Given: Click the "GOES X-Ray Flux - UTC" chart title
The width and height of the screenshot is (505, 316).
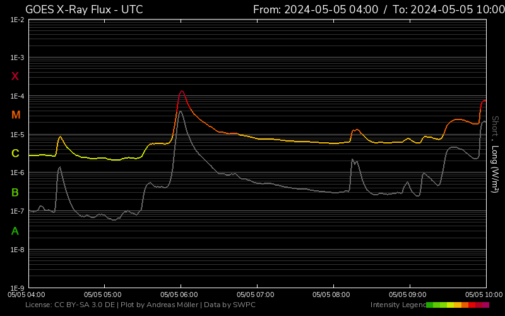Looking at the screenshot, I should pyautogui.click(x=84, y=9).
